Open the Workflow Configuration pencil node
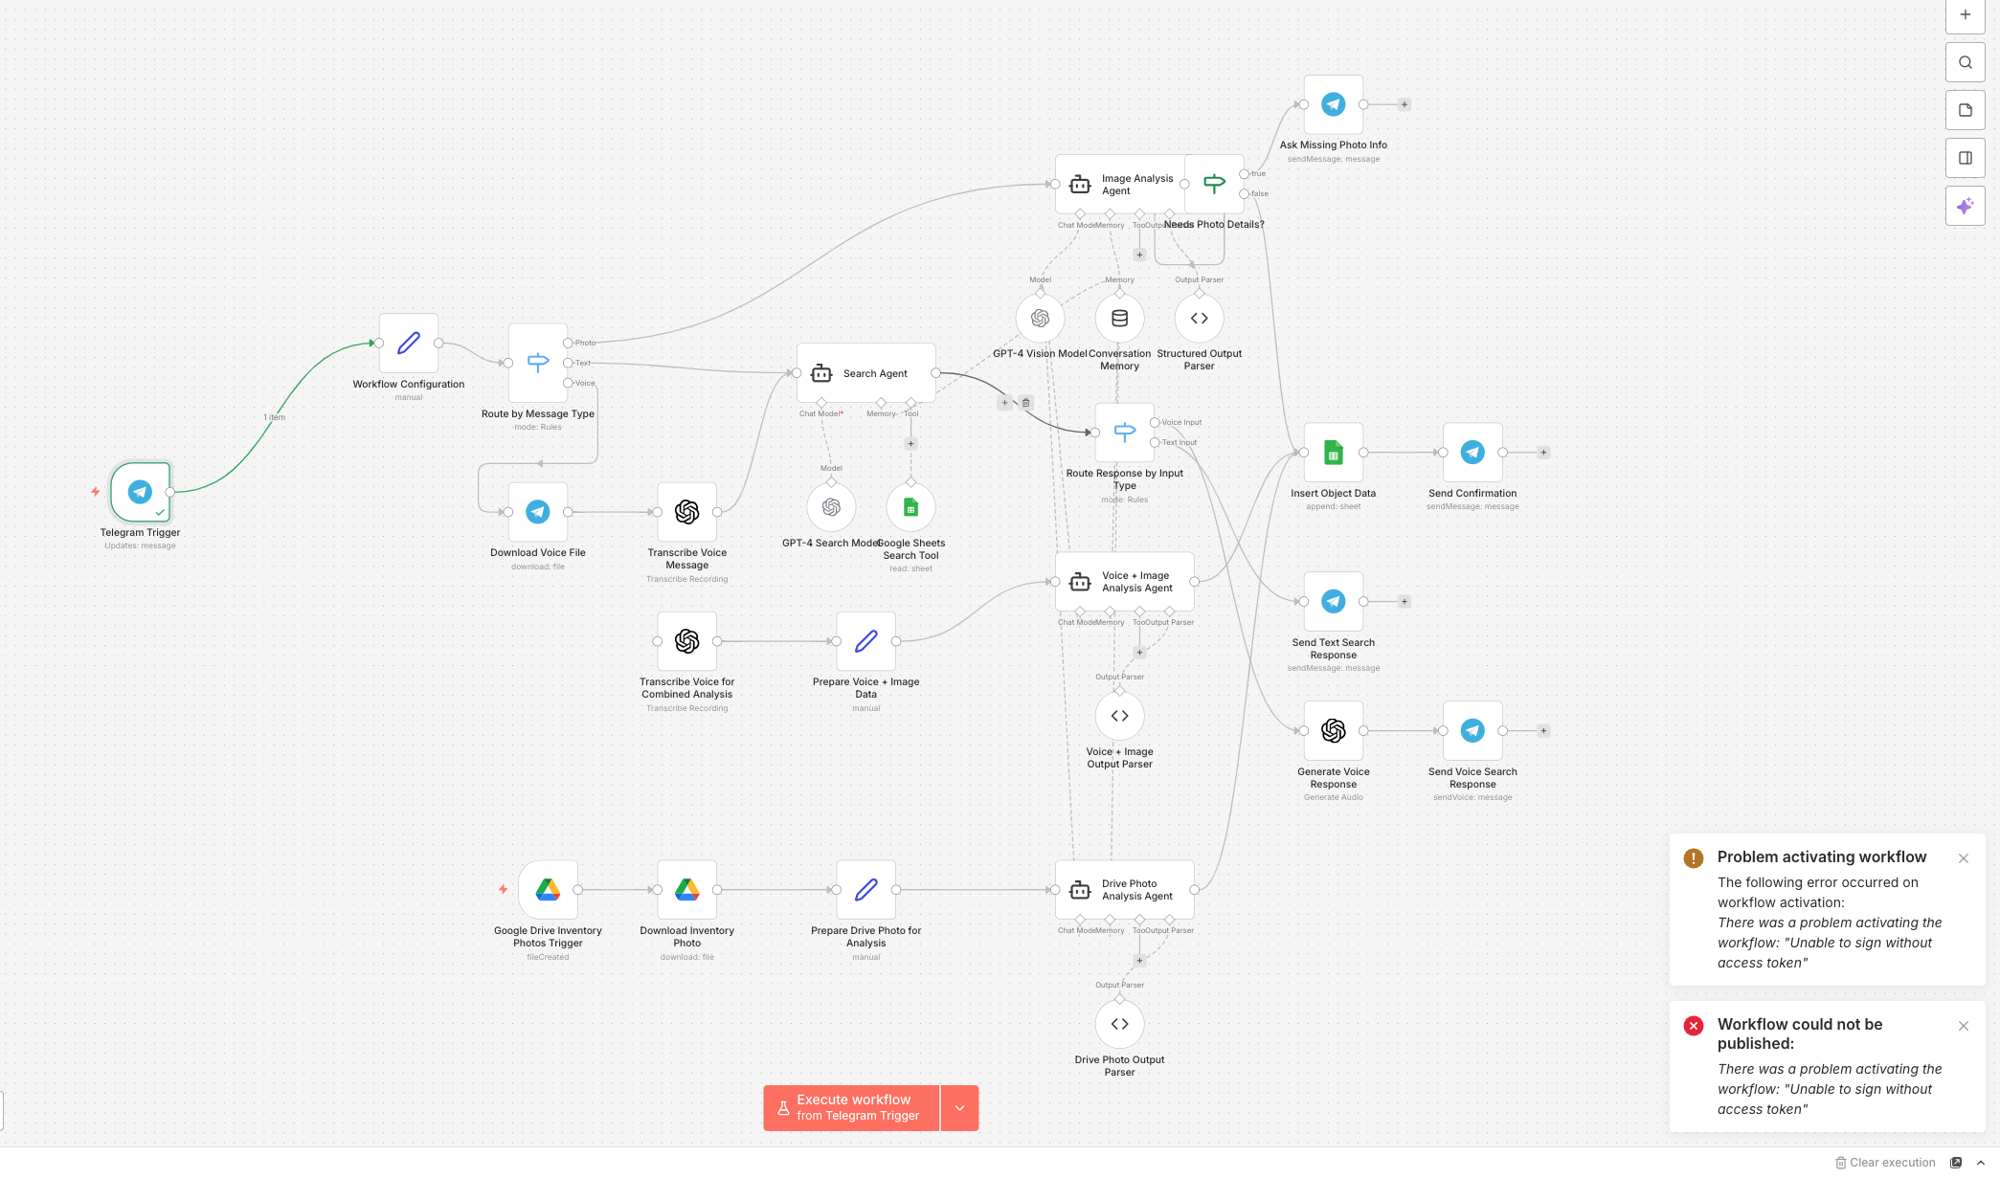The height and width of the screenshot is (1178, 2000). point(409,343)
